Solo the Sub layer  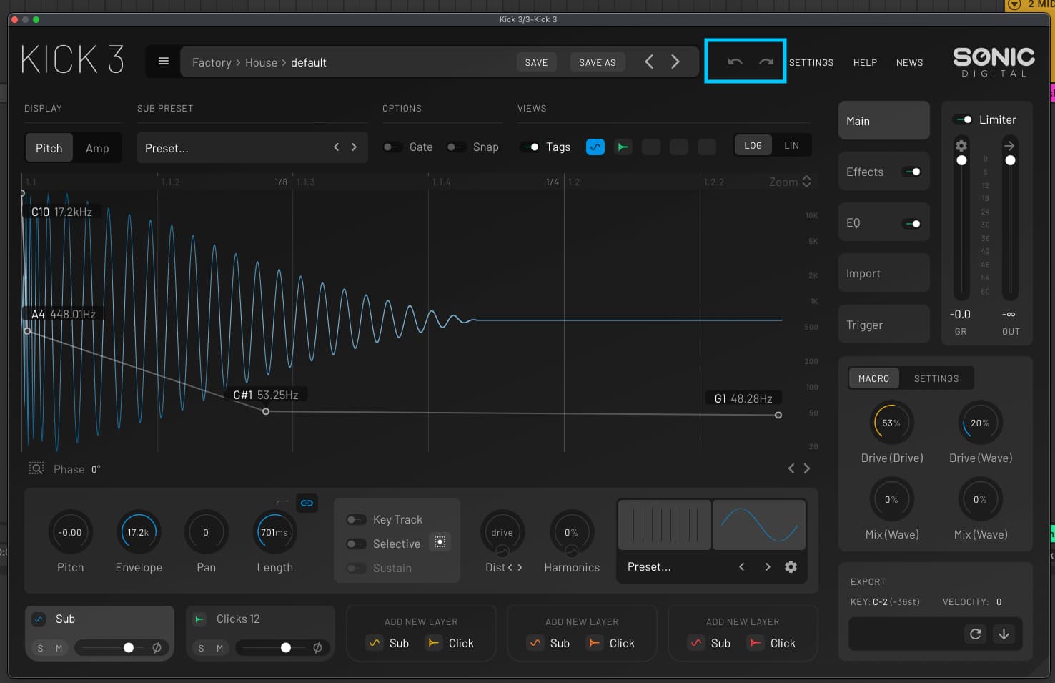(x=40, y=648)
